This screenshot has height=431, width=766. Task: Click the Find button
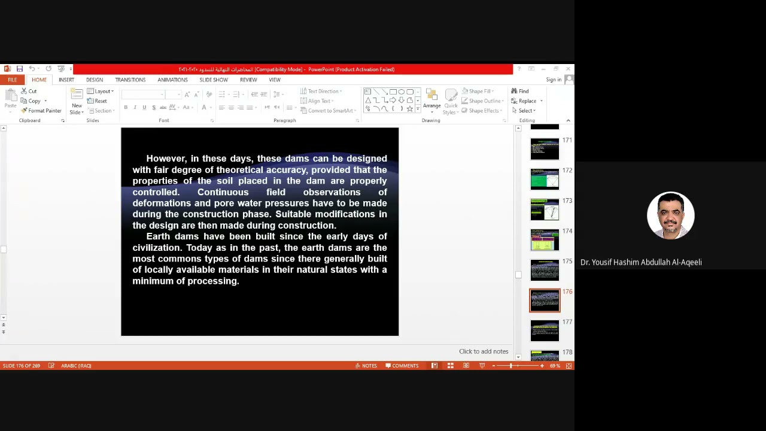520,91
